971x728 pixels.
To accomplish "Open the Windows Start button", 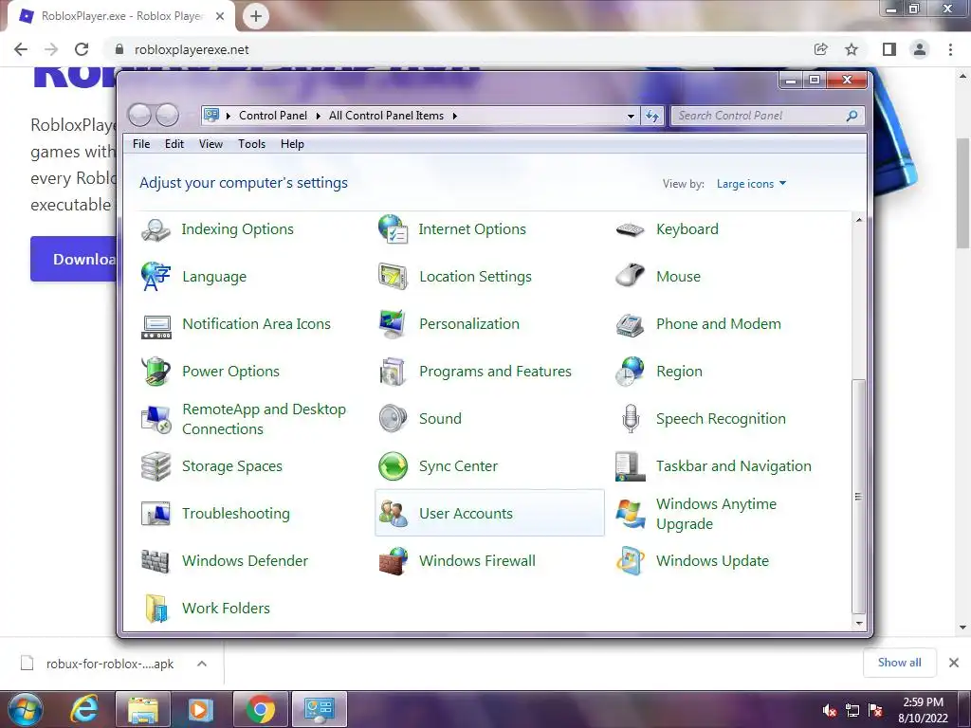I will pyautogui.click(x=26, y=709).
